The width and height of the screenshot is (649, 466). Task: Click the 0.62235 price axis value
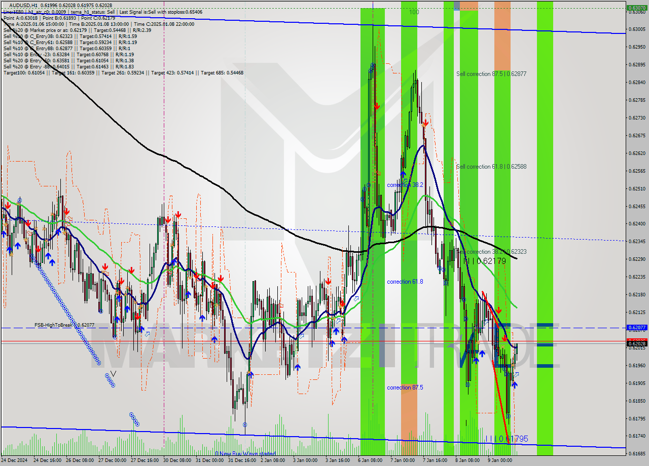(636, 277)
